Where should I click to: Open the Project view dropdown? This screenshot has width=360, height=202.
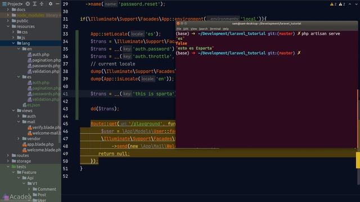(12, 4)
